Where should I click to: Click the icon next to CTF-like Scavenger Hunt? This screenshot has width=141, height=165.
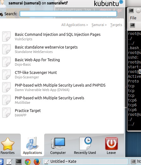tap(6, 75)
